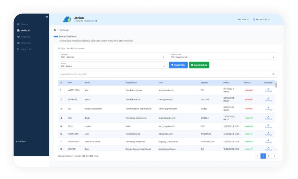This screenshot has height=179, width=298.
Task: Sort by the Dibuat column header
Action: (x=226, y=83)
